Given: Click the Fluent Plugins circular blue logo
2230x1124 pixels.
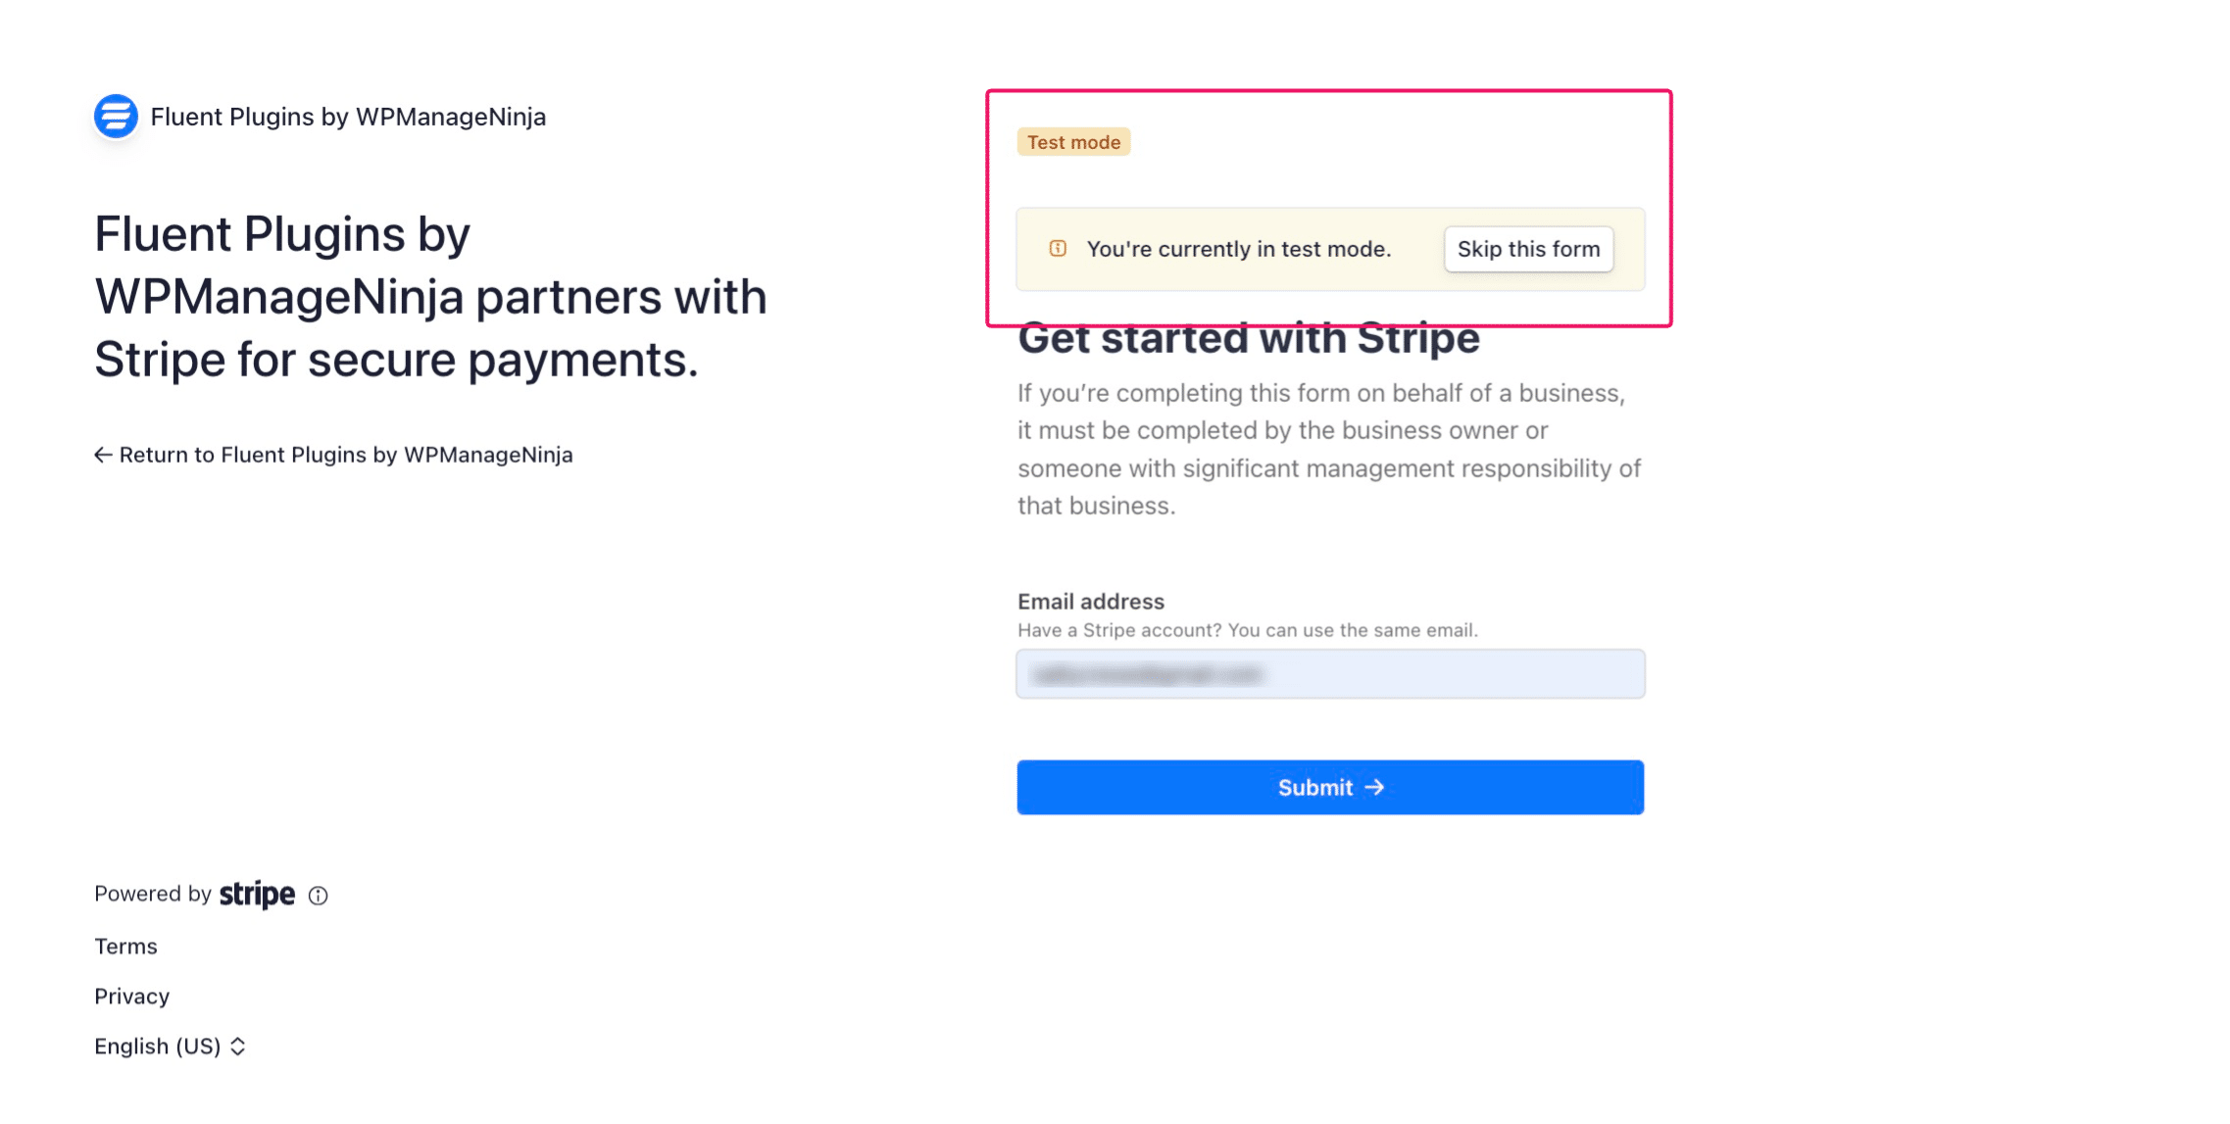Looking at the screenshot, I should point(115,116).
